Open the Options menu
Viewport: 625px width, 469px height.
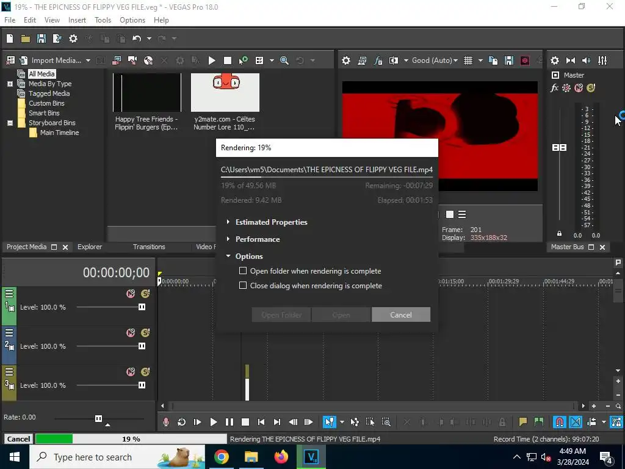click(x=132, y=20)
